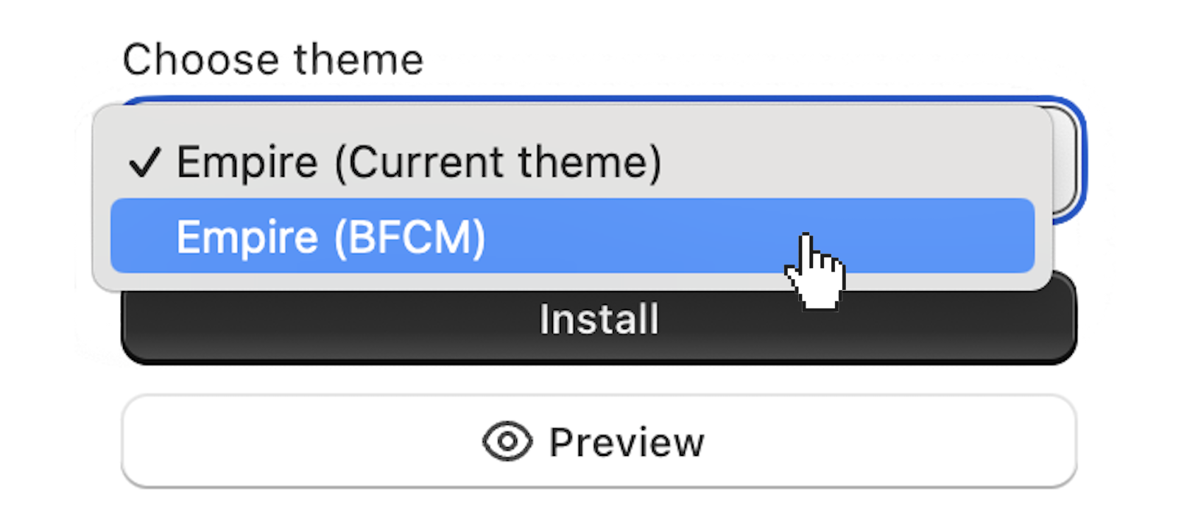
Task: Click the Choose theme label
Action: point(272,57)
